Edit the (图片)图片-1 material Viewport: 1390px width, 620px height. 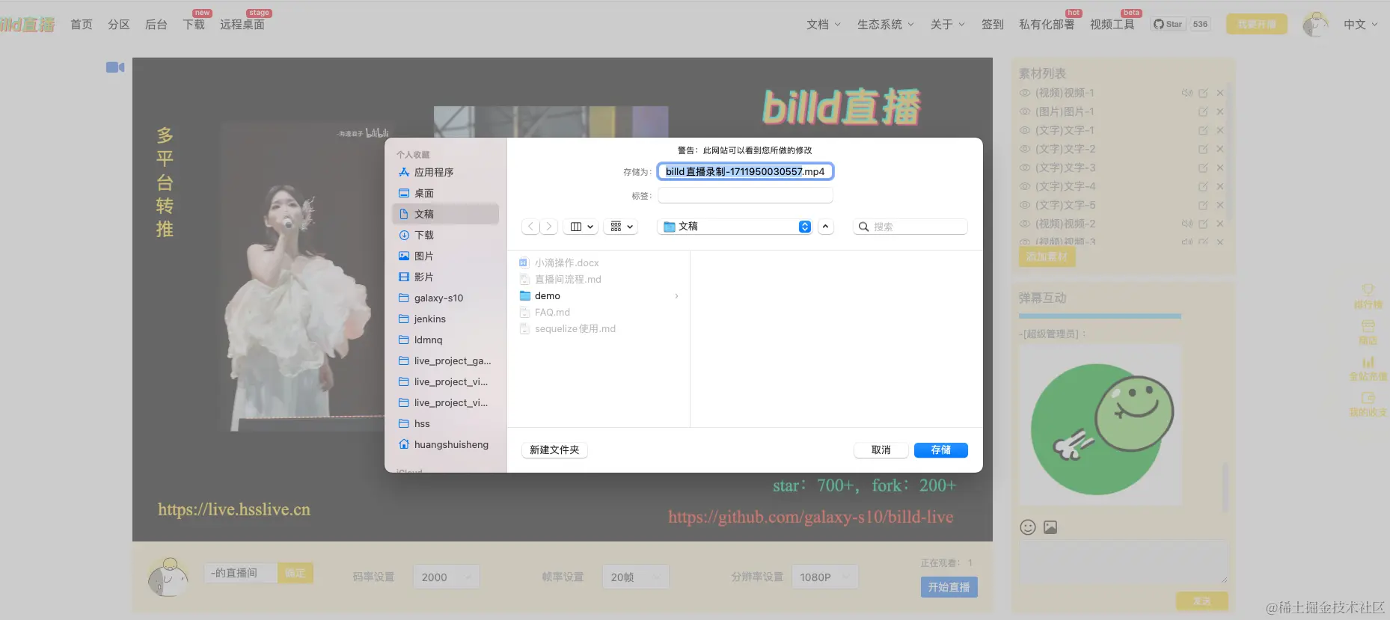[x=1203, y=111]
